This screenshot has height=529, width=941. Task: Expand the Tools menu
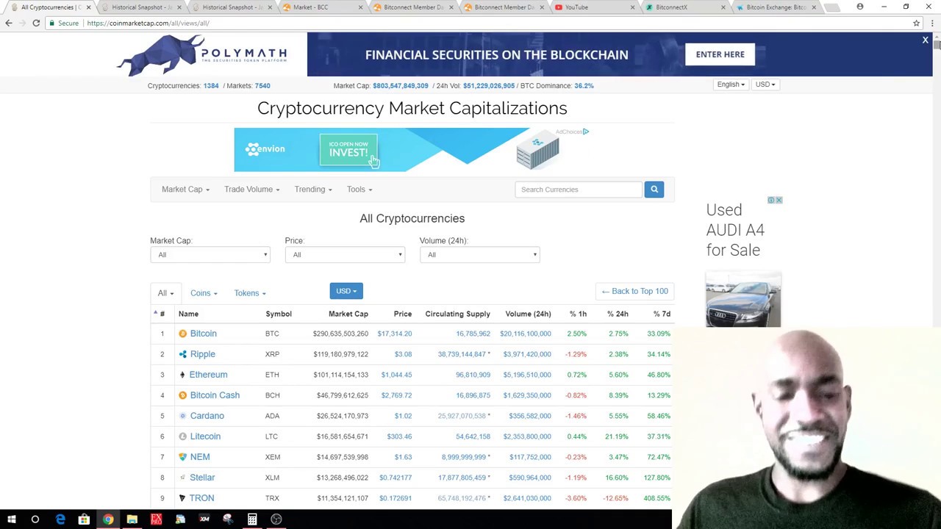pyautogui.click(x=359, y=190)
